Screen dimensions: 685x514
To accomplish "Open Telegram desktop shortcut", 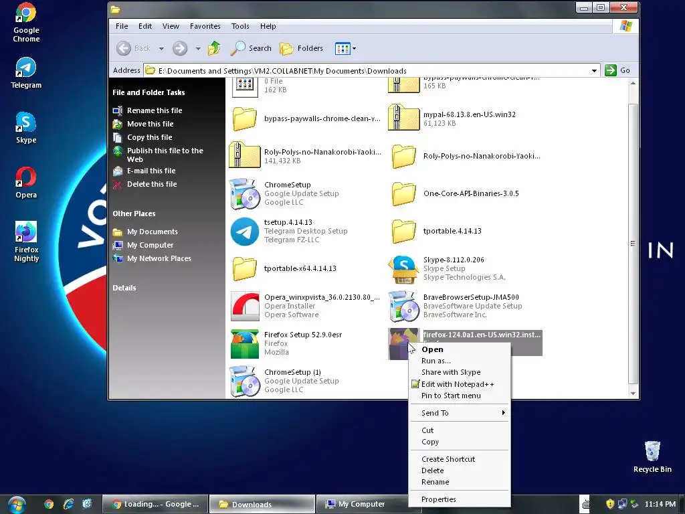I will (x=26, y=73).
